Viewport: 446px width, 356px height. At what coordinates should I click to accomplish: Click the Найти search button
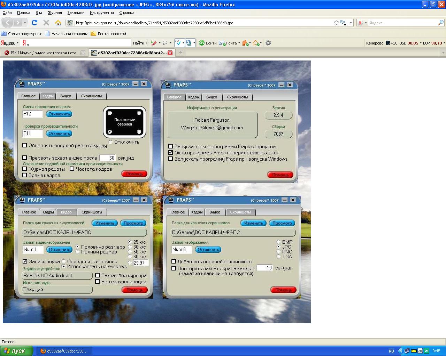pos(138,43)
